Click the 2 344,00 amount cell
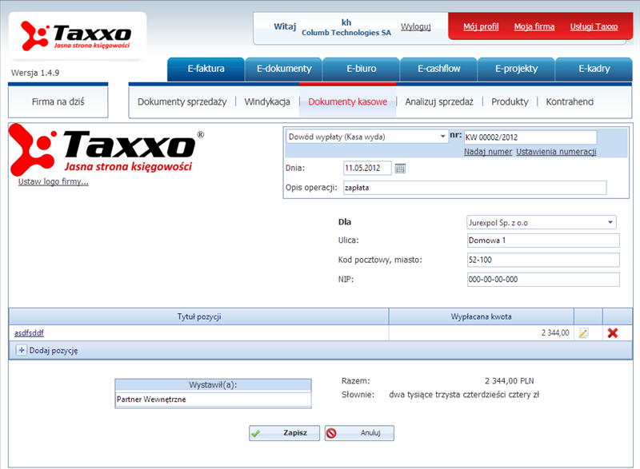The image size is (640, 469). [x=482, y=333]
